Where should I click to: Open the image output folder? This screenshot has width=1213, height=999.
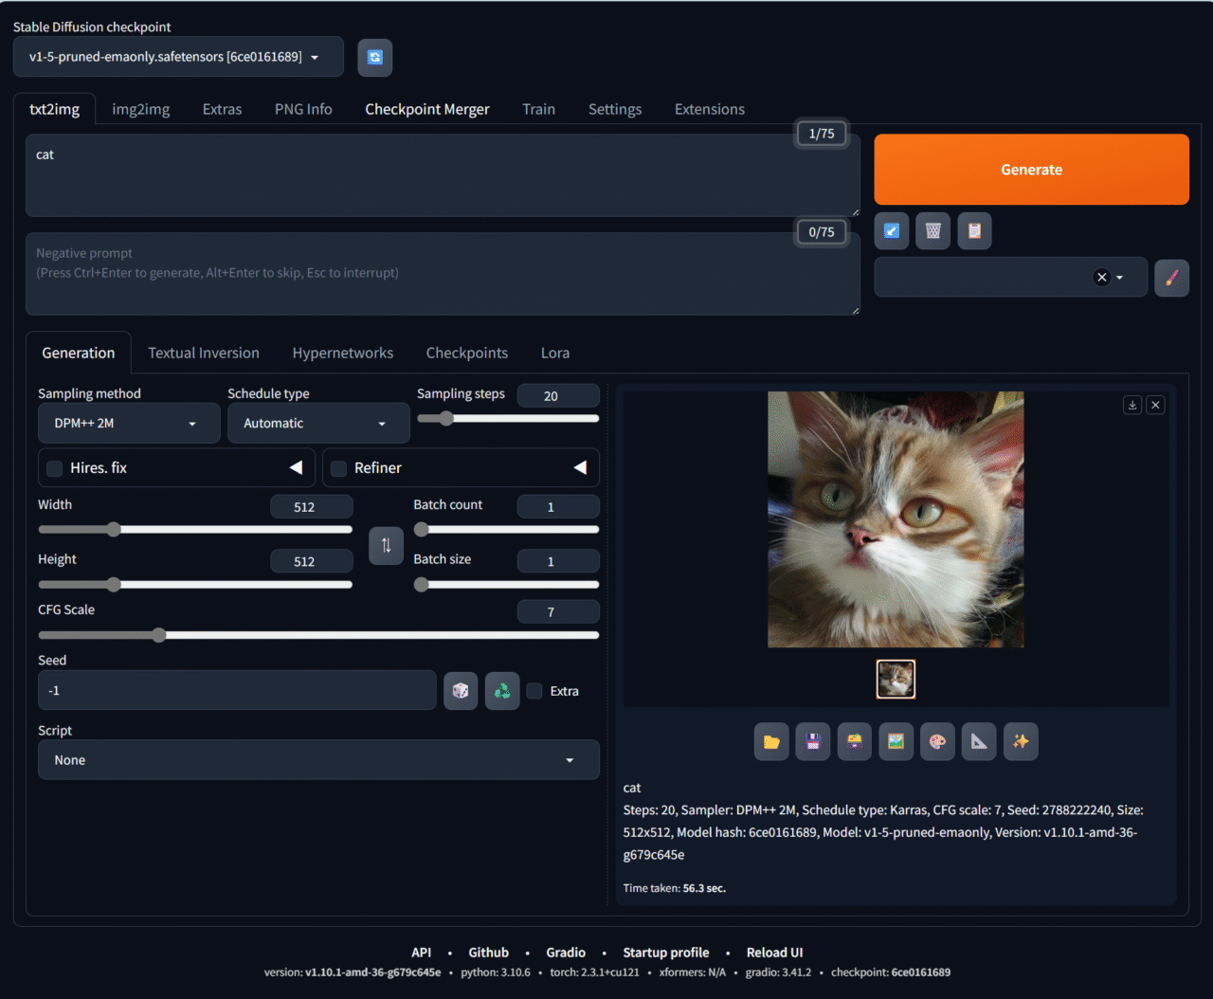(770, 741)
